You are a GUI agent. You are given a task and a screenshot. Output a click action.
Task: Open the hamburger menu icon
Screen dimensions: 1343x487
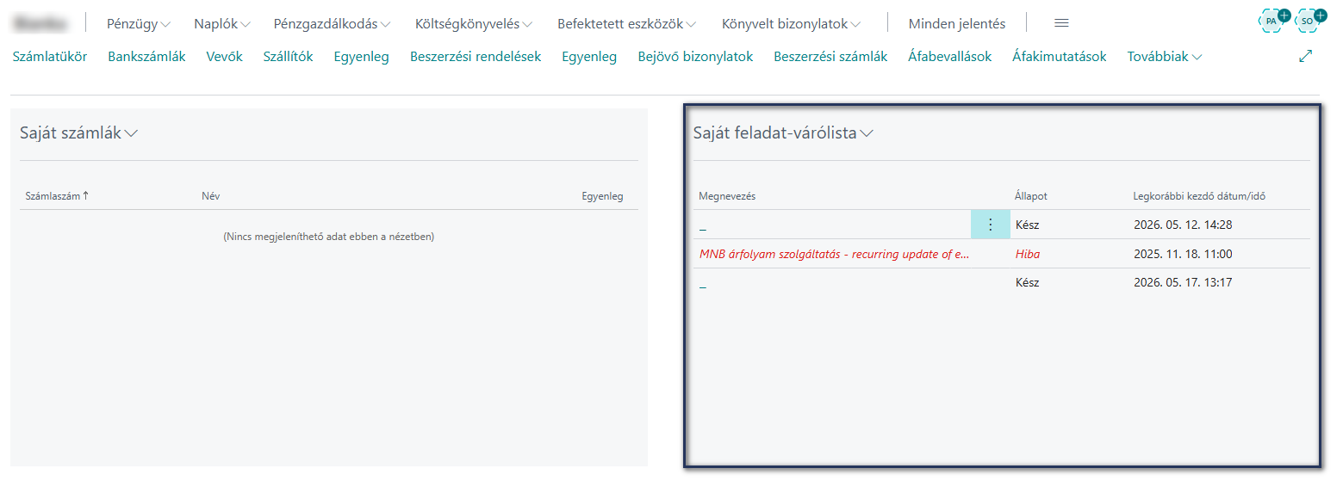coord(1061,23)
